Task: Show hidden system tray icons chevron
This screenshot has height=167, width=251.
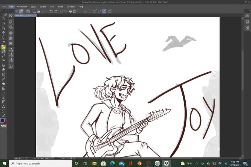Action: click(197, 163)
